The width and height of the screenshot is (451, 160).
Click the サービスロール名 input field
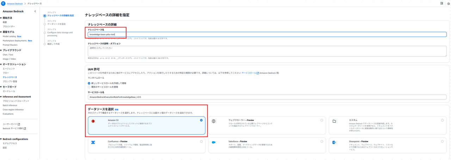[x=267, y=97]
